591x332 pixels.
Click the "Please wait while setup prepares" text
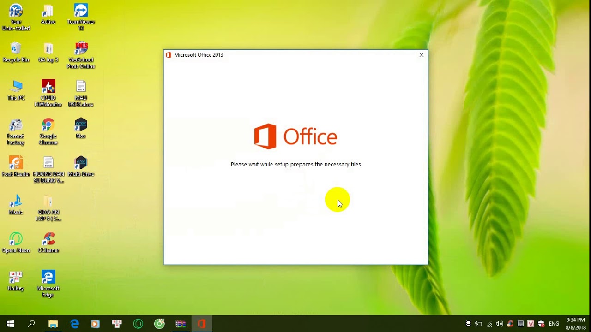pos(296,164)
